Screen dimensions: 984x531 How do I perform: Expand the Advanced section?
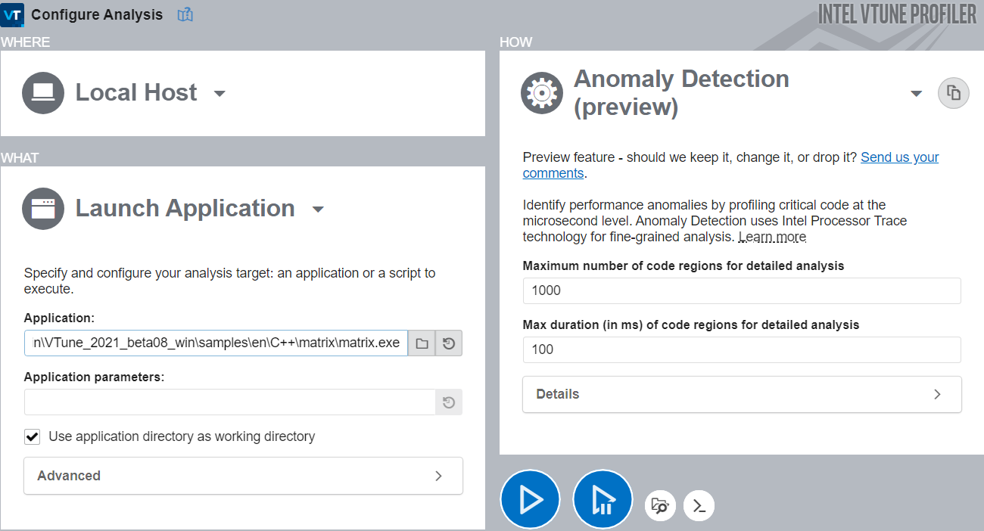[x=243, y=476]
